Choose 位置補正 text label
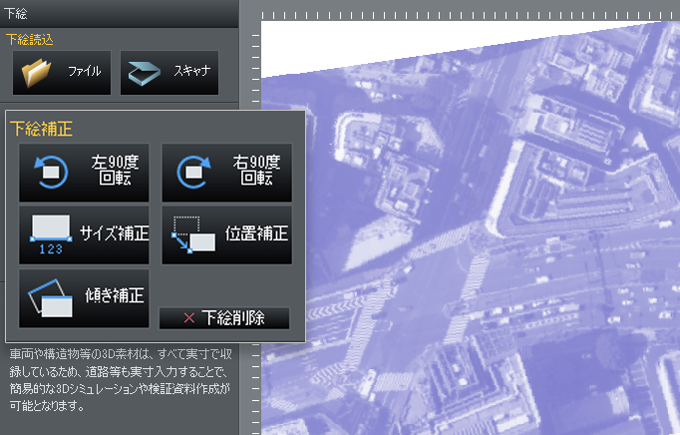This screenshot has height=435, width=680. (x=256, y=234)
